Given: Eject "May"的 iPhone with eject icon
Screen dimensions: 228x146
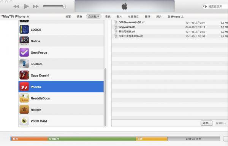Looking at the screenshot, I should 28,16.
